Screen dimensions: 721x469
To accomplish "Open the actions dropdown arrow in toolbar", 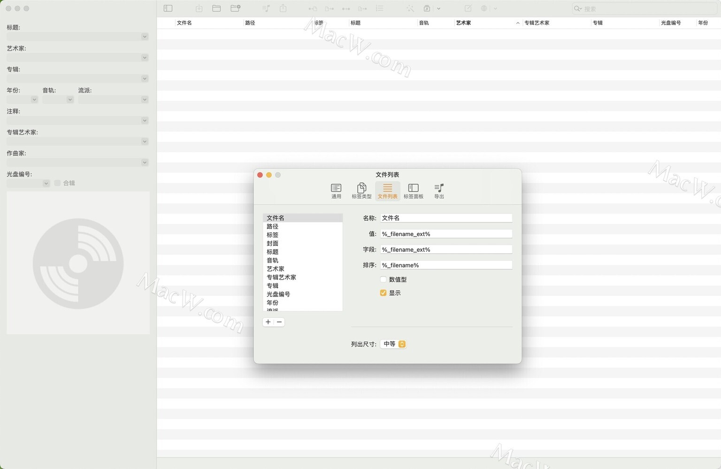I will (438, 8).
